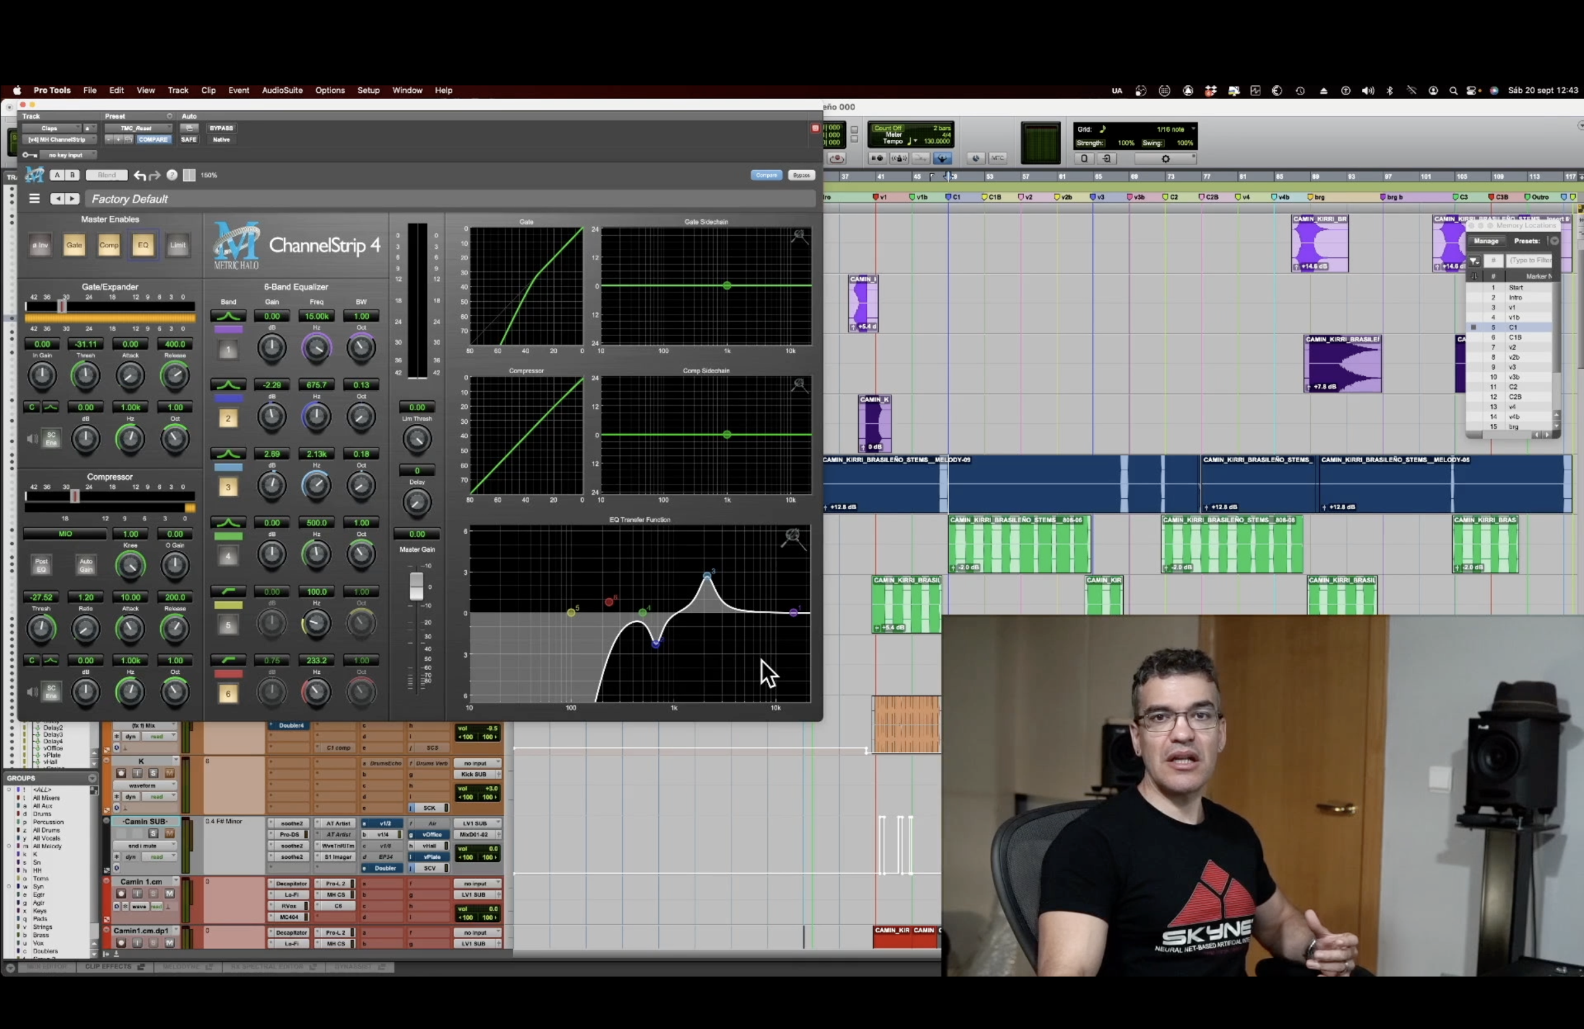Viewport: 1584px width, 1029px height.
Task: Click the plugin undo arrow
Action: pyautogui.click(x=139, y=175)
